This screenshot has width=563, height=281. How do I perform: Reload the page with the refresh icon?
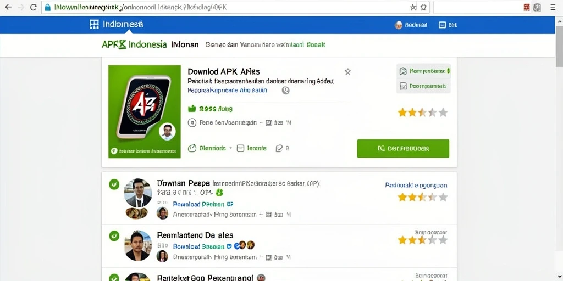coord(34,7)
